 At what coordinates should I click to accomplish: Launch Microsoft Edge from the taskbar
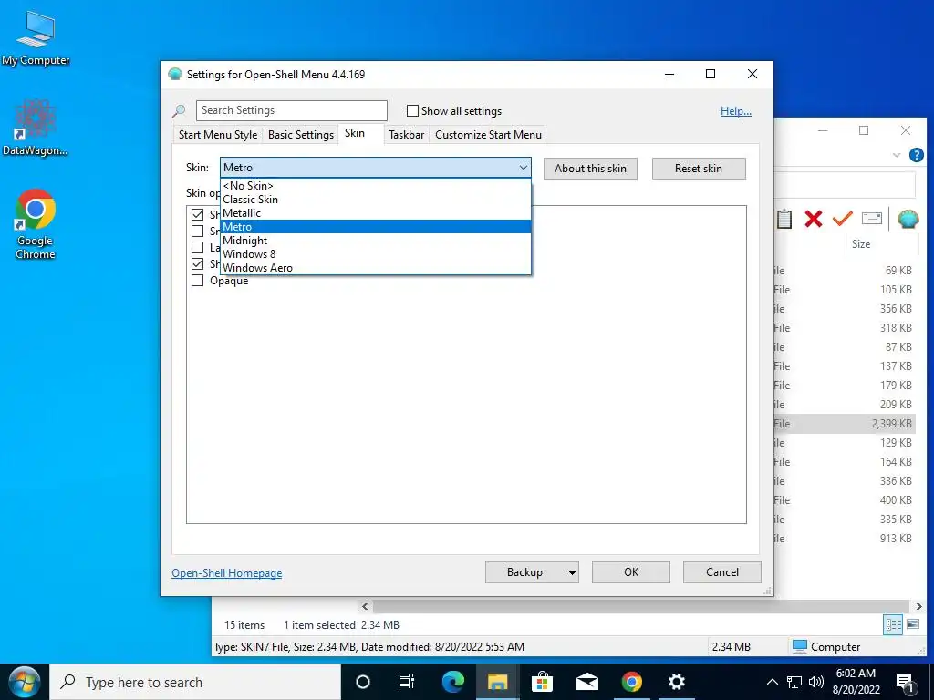(452, 682)
